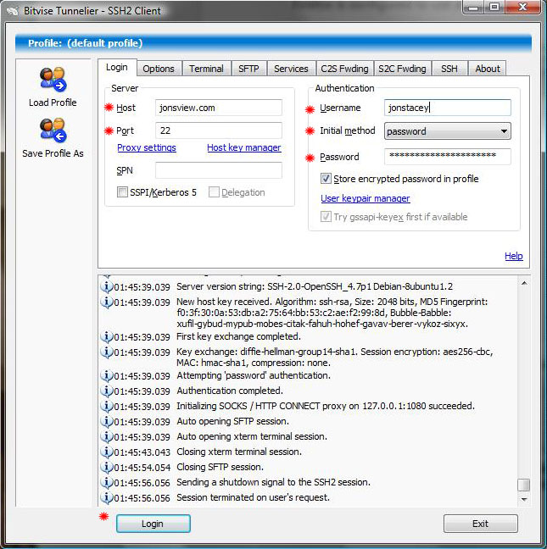Viewport: 547px width, 549px height.
Task: Open the Initial method dropdown
Action: [x=448, y=131]
